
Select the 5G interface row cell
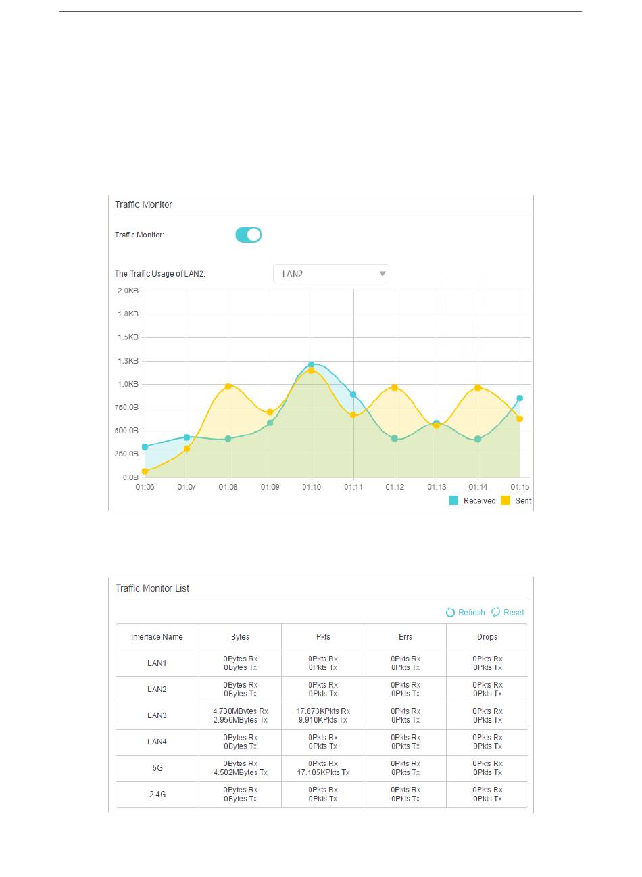click(157, 768)
